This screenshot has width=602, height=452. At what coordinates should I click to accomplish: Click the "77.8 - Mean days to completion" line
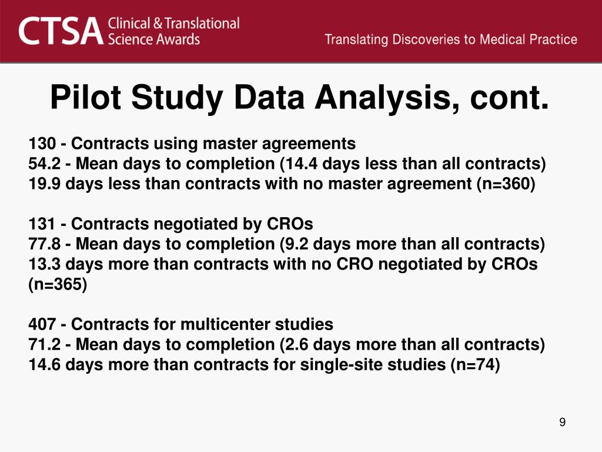click(287, 244)
